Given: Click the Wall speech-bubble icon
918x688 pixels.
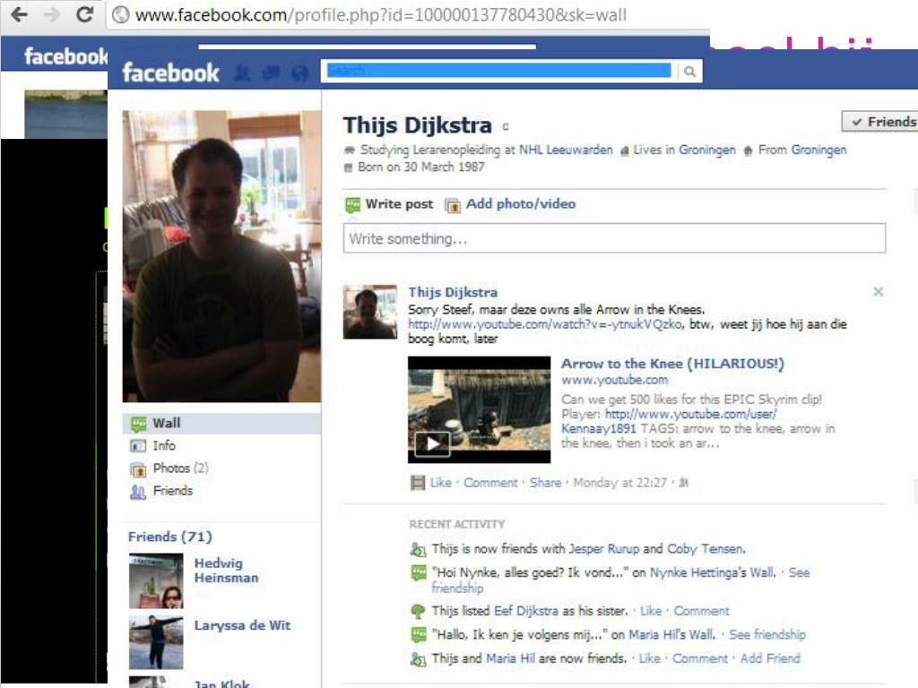Looking at the screenshot, I should tap(138, 424).
